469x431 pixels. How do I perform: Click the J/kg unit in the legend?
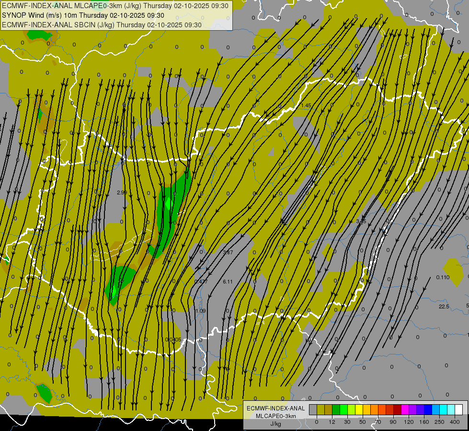tap(276, 424)
